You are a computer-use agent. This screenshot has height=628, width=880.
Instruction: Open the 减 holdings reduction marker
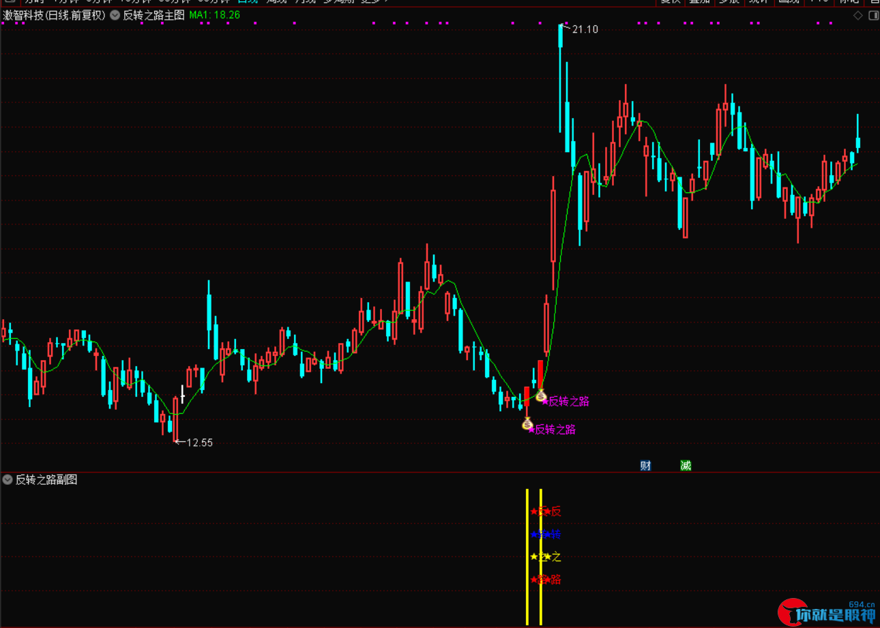click(x=686, y=465)
